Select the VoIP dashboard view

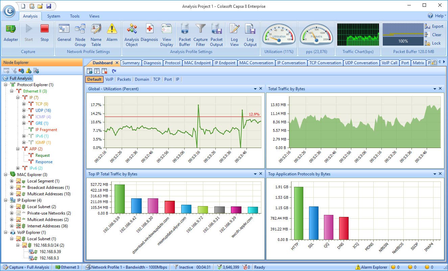tap(109, 79)
